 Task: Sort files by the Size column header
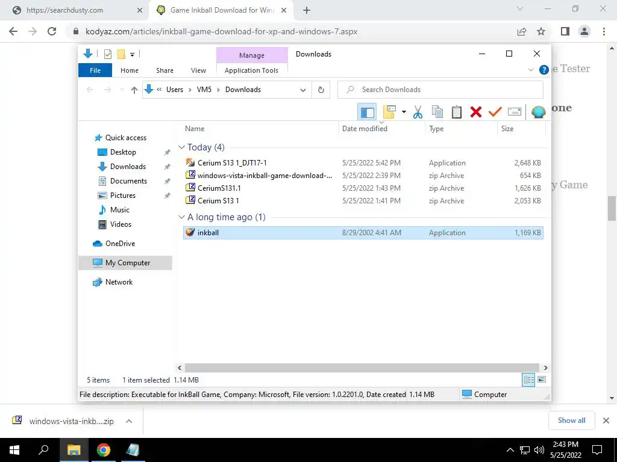pos(507,129)
